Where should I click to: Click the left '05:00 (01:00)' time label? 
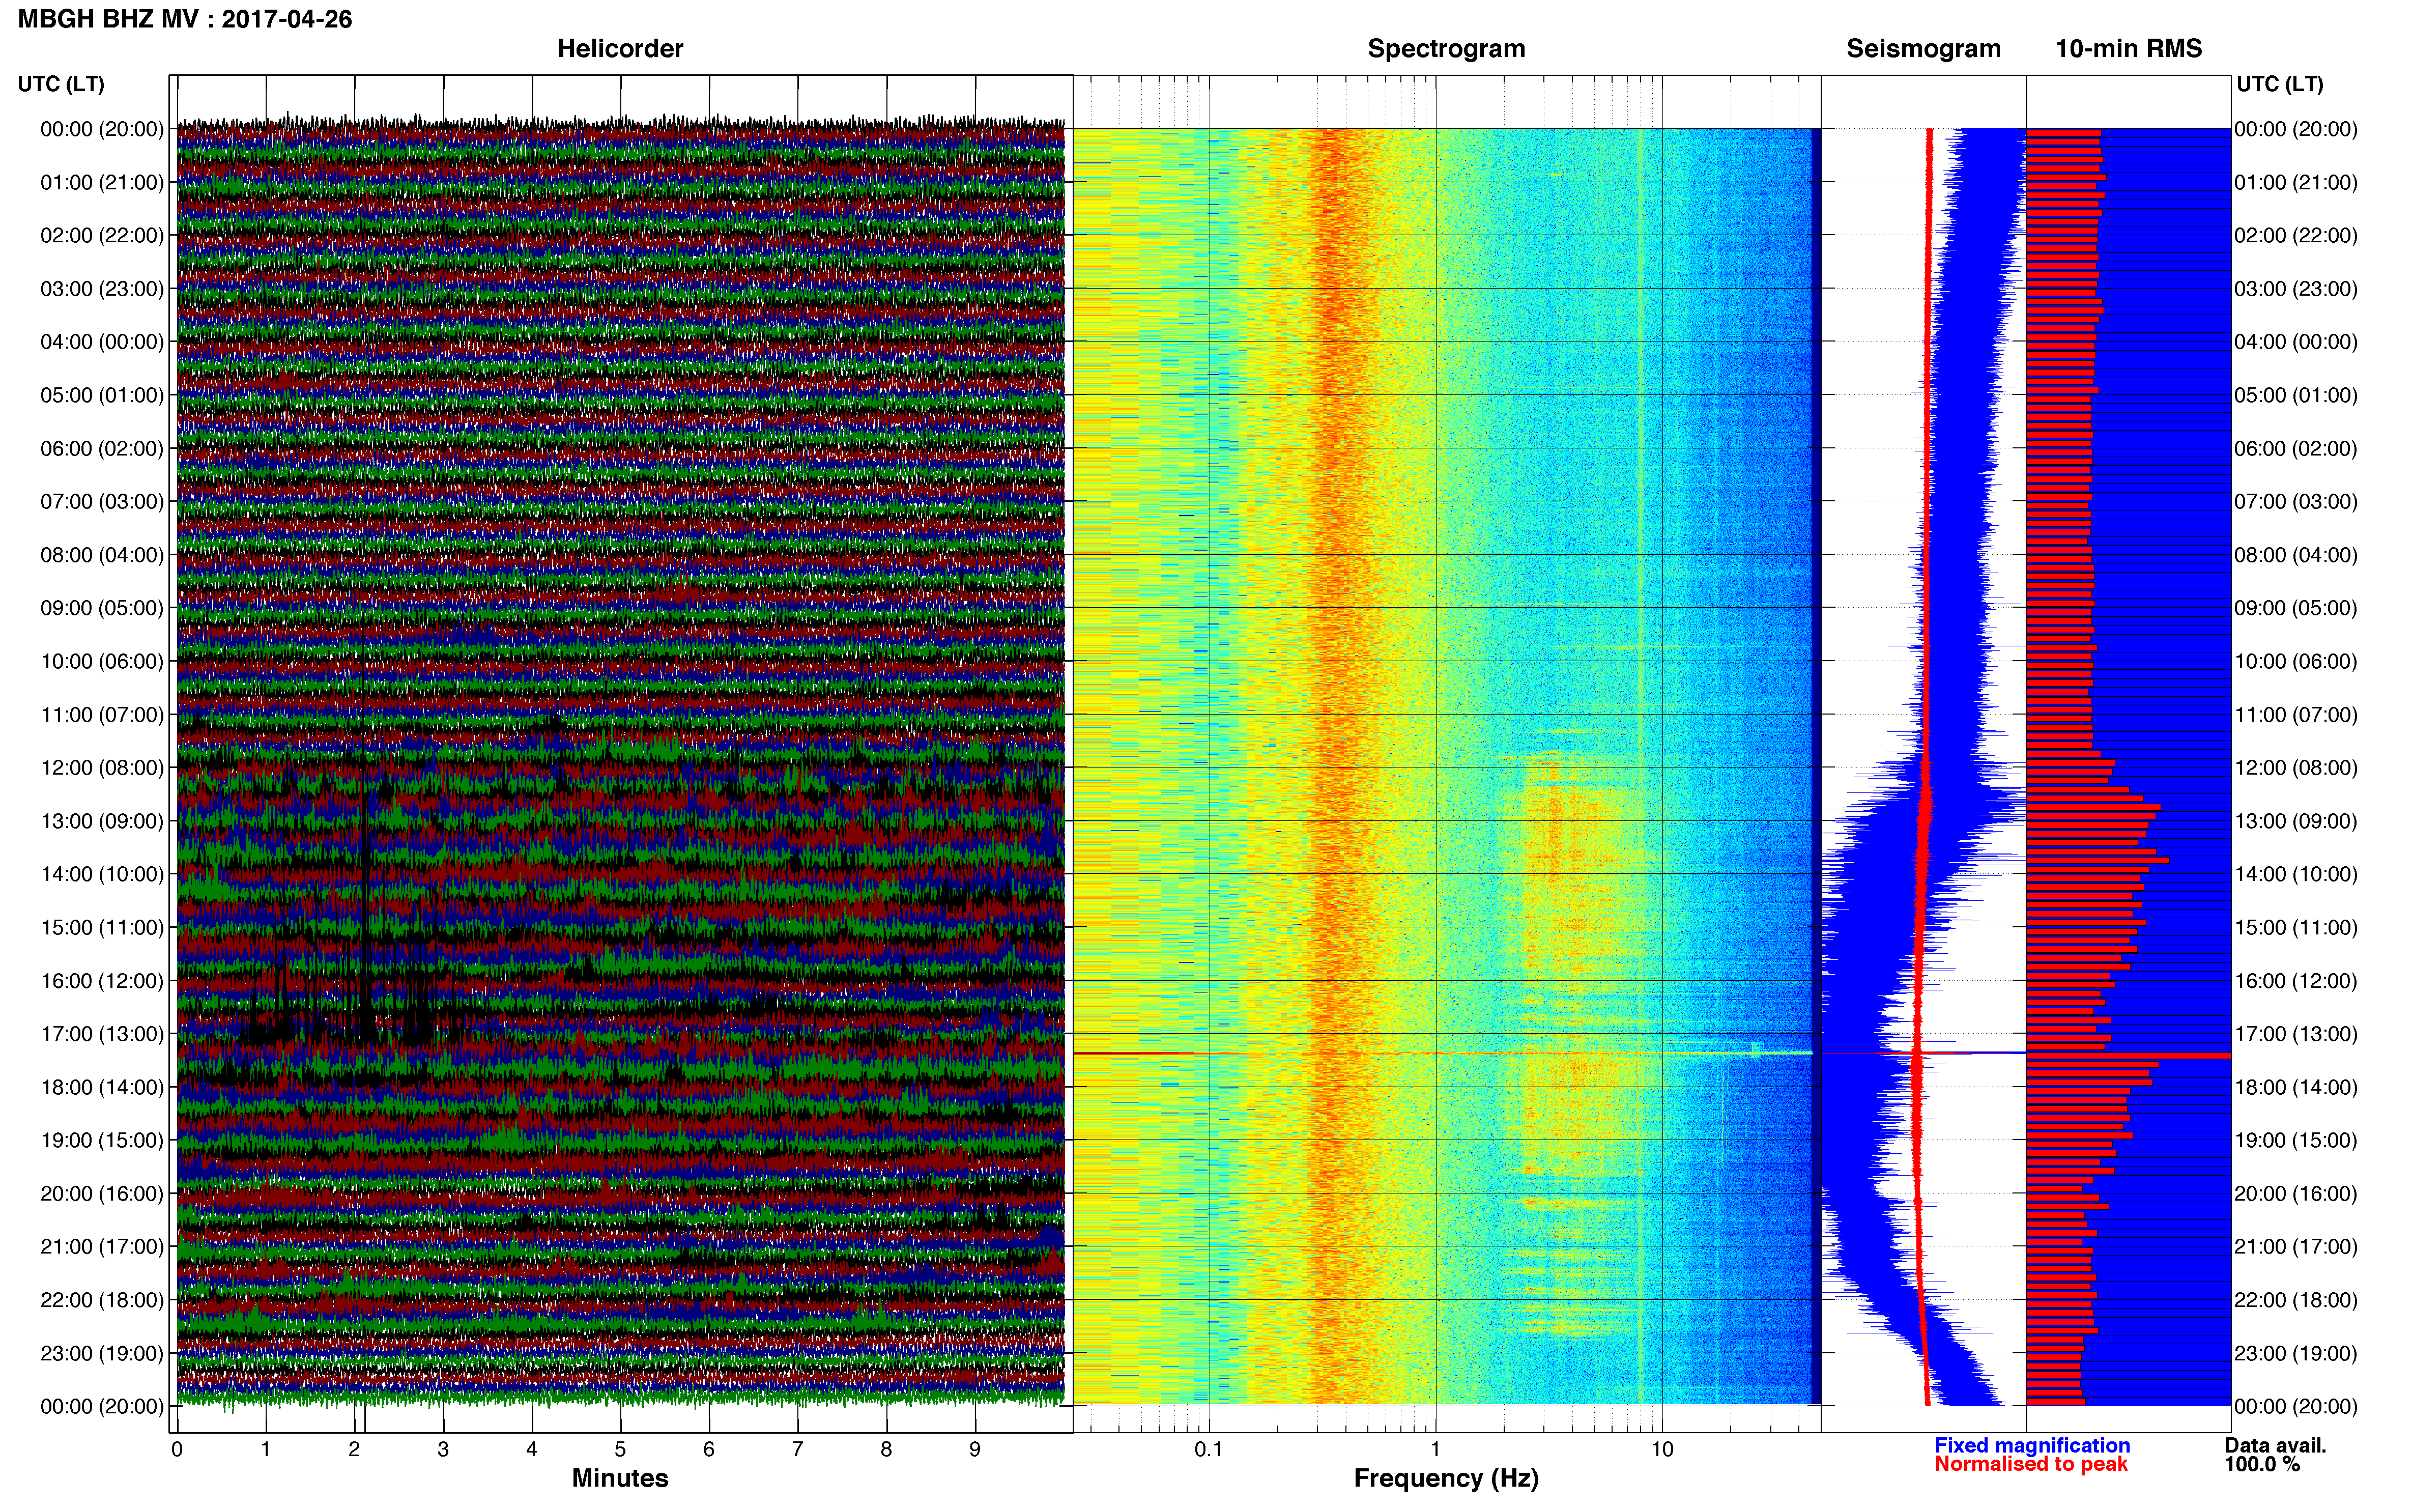click(102, 395)
